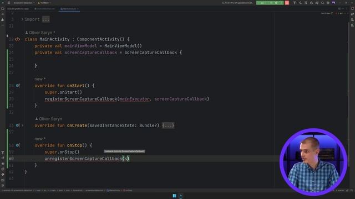Click the presenter webcam thumbnail
355x199 pixels.
(x=313, y=162)
